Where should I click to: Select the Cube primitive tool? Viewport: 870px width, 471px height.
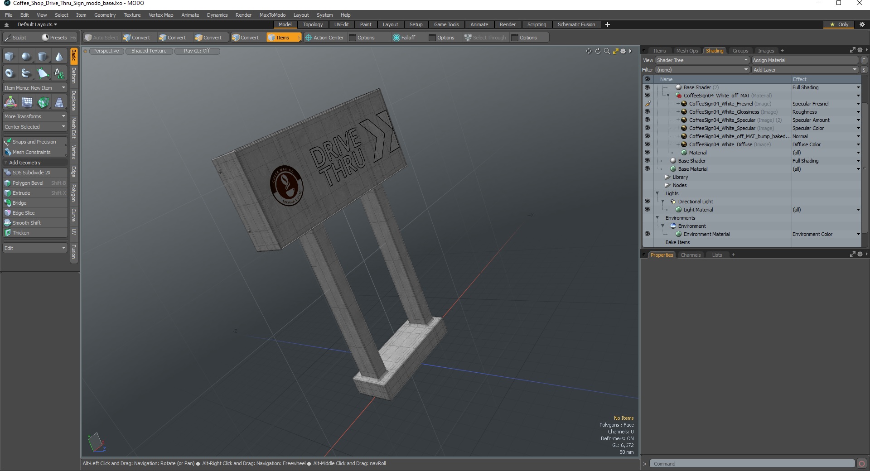point(10,57)
